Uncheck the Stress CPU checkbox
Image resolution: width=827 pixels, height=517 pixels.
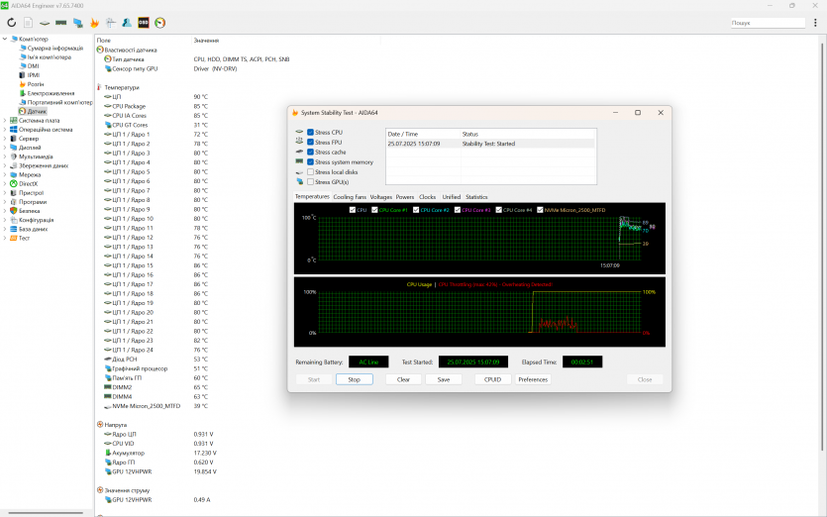[311, 132]
